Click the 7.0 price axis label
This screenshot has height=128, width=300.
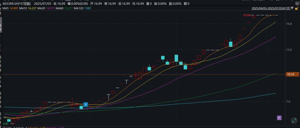[x=288, y=102]
